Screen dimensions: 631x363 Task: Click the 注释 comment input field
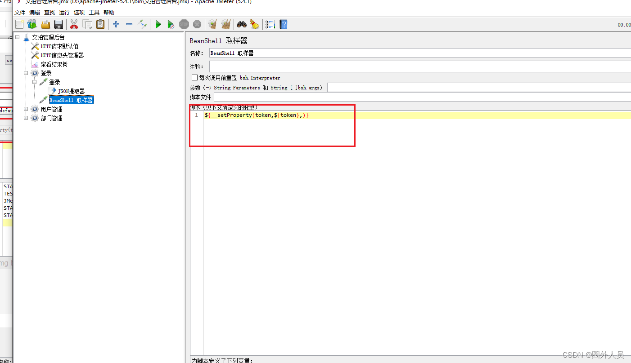[x=420, y=66]
